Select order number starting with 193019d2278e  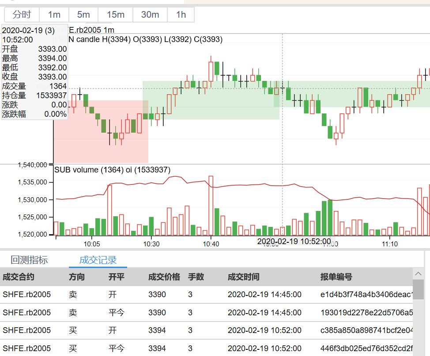pyautogui.click(x=367, y=313)
